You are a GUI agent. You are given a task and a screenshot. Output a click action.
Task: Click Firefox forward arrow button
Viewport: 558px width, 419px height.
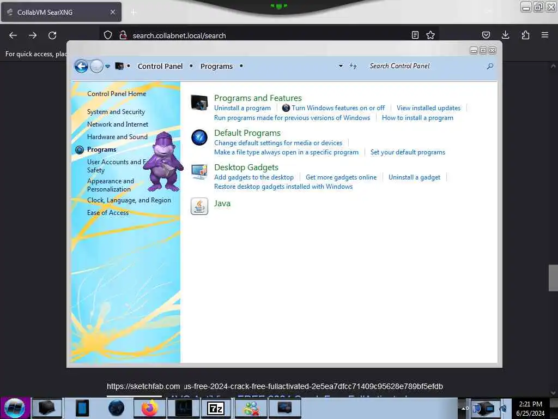tap(33, 35)
